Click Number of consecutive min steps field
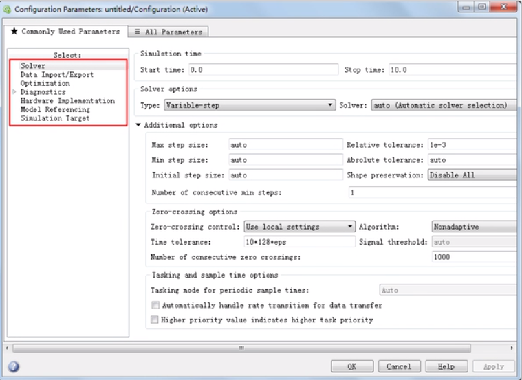The image size is (522, 380). point(433,192)
